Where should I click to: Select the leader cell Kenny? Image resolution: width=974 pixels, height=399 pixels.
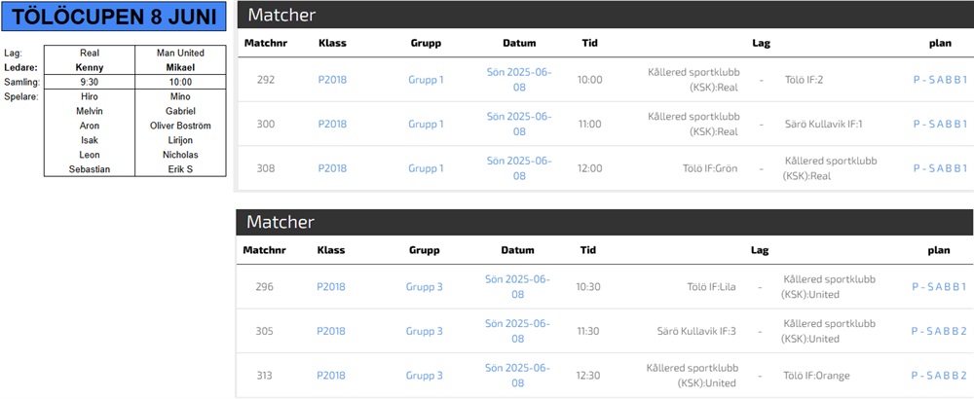pos(90,67)
